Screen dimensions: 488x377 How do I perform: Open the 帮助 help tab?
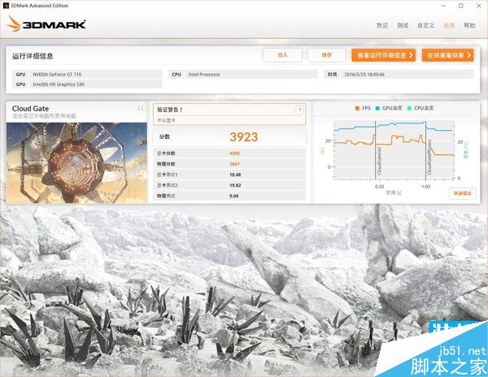[469, 25]
